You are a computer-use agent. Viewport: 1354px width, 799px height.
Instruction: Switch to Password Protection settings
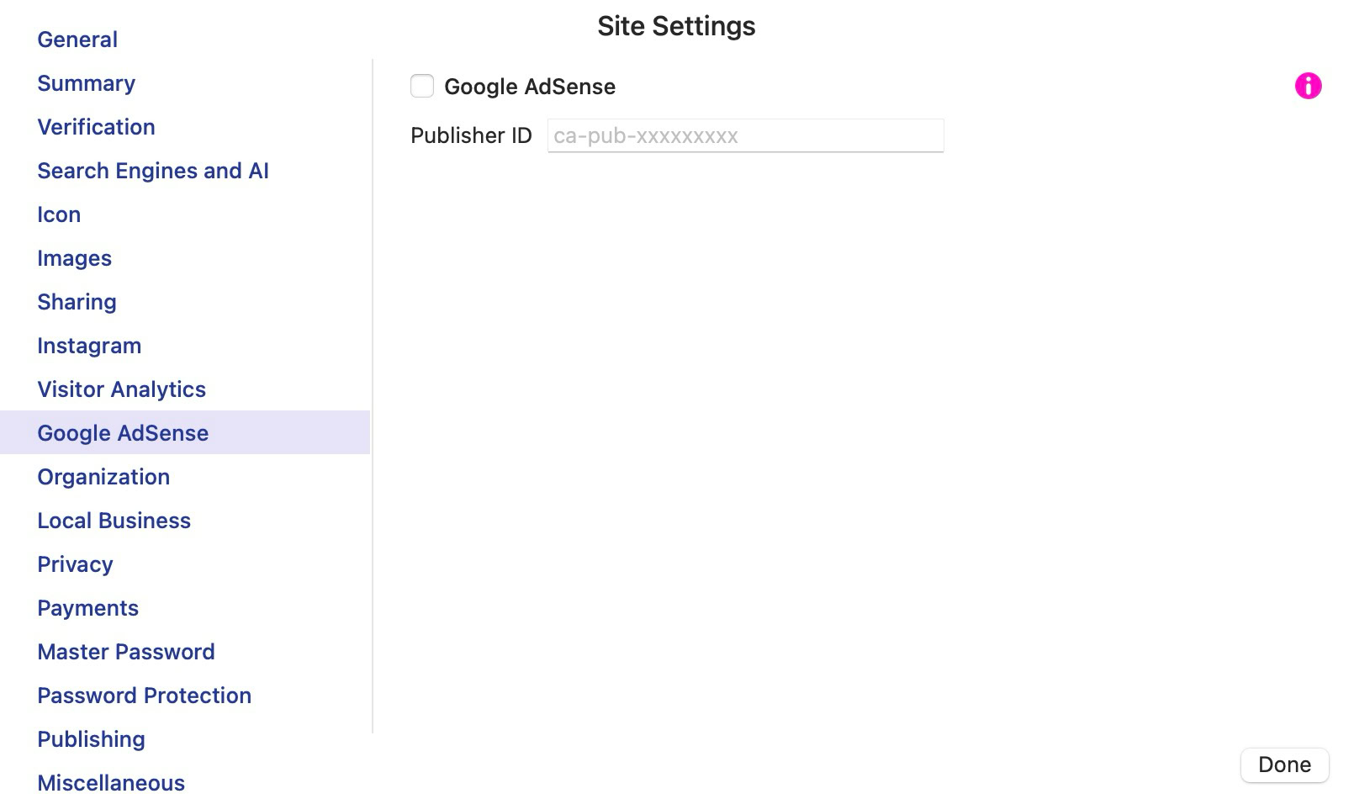144,696
